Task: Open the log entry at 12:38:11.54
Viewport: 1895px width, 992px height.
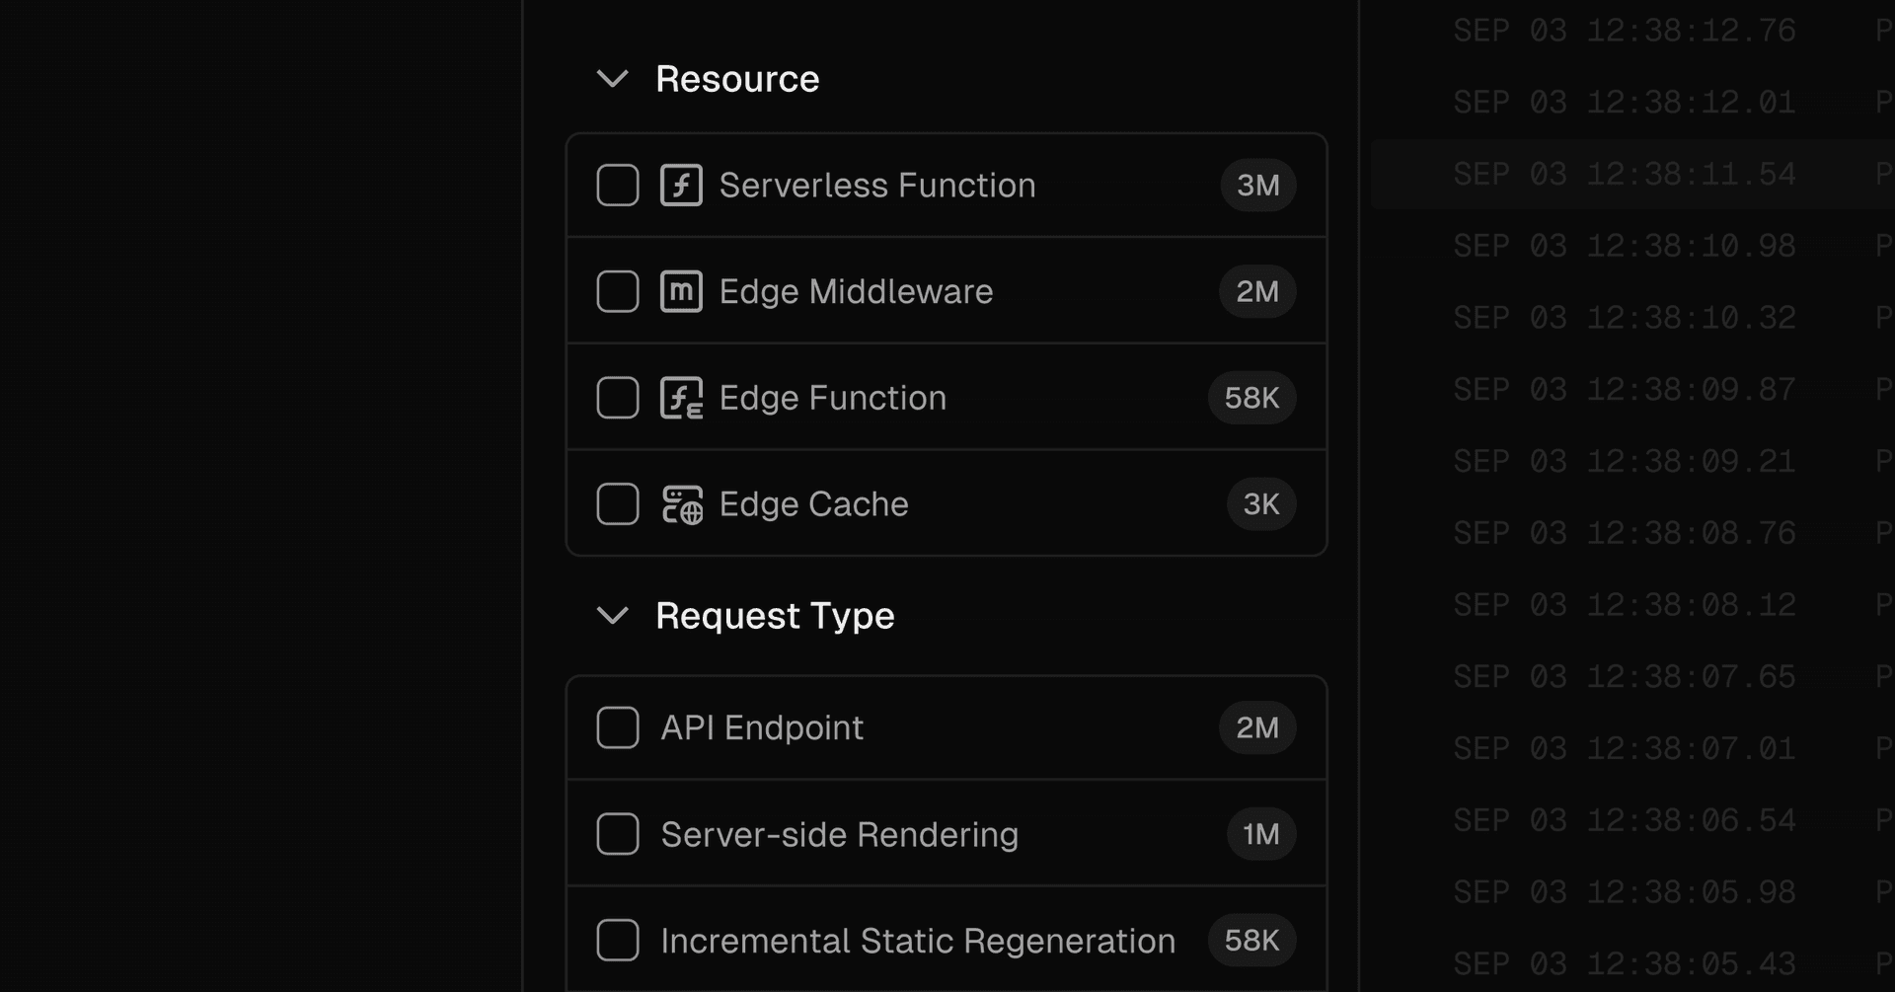Action: pyautogui.click(x=1624, y=175)
